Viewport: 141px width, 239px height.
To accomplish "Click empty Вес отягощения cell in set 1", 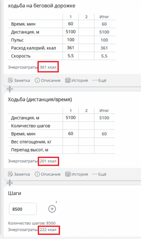I will [x=70, y=142].
